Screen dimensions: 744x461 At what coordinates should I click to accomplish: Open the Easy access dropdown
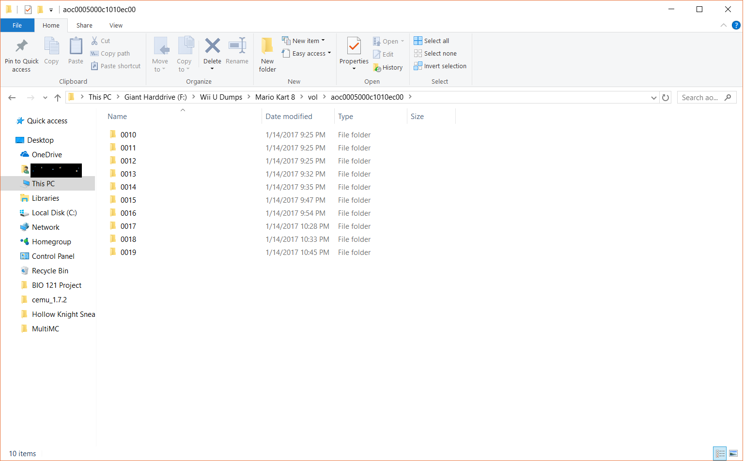click(307, 53)
